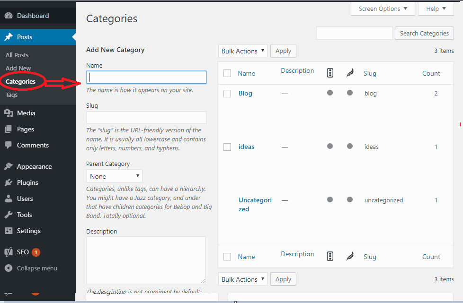Tick the checkbox for Blog category
Image resolution: width=463 pixels, height=303 pixels.
pyautogui.click(x=227, y=94)
